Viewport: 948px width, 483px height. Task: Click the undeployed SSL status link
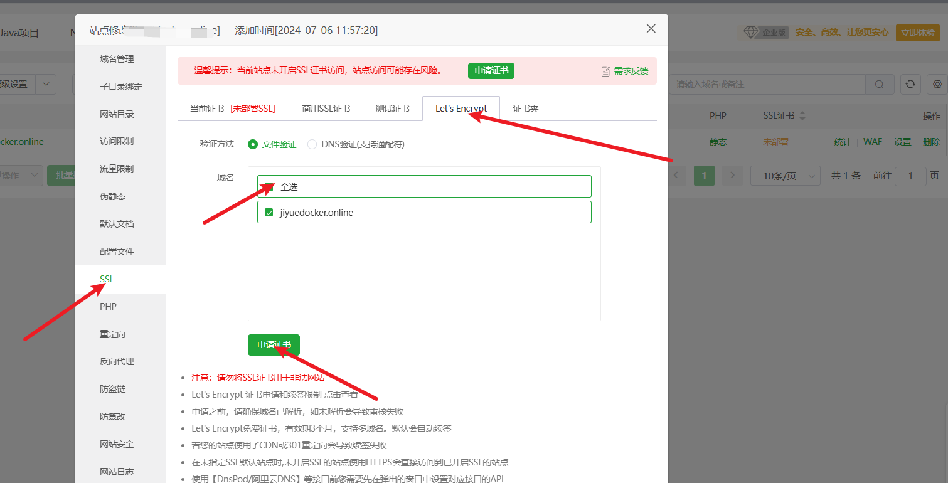[775, 142]
